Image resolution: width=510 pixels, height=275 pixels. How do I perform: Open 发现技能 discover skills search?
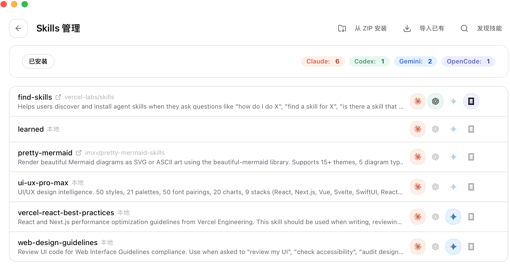[x=481, y=28]
